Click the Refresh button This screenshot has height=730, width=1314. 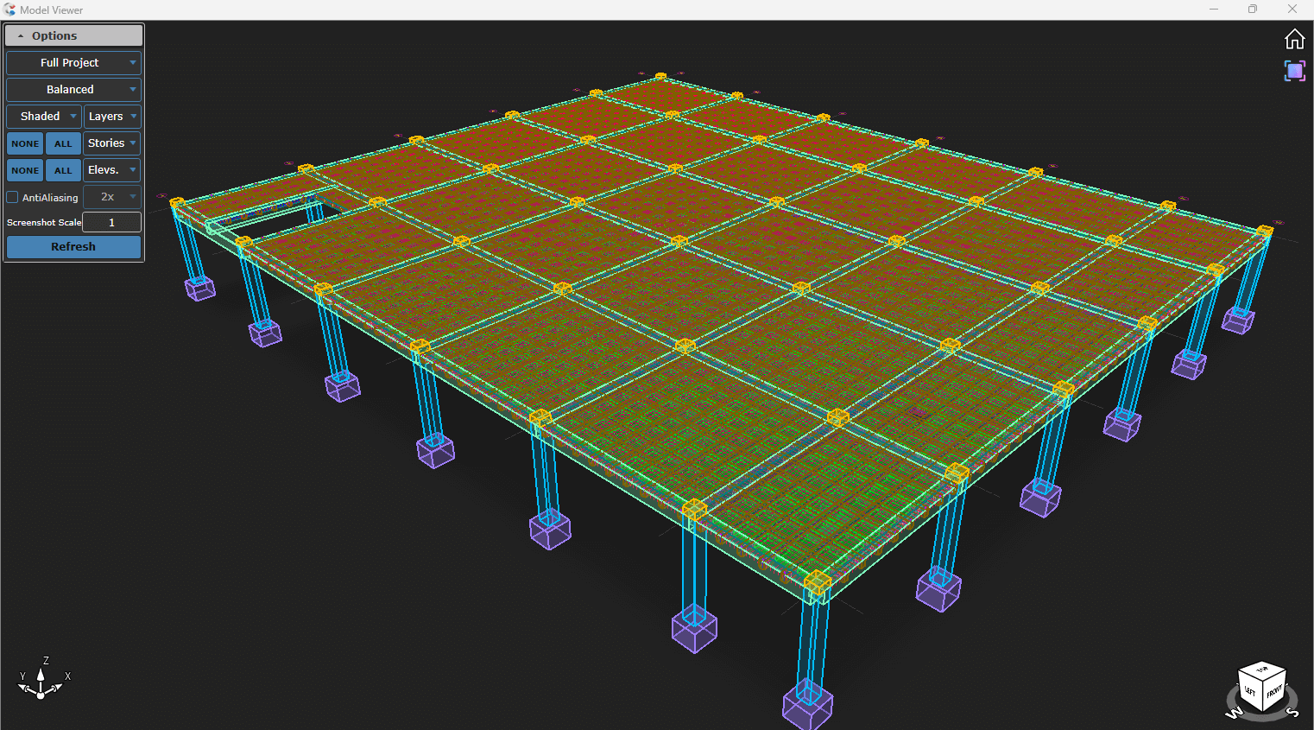pos(73,247)
